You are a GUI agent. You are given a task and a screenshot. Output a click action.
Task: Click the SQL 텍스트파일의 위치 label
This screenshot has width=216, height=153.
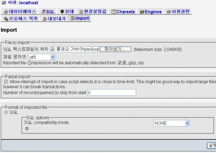tap(26, 49)
